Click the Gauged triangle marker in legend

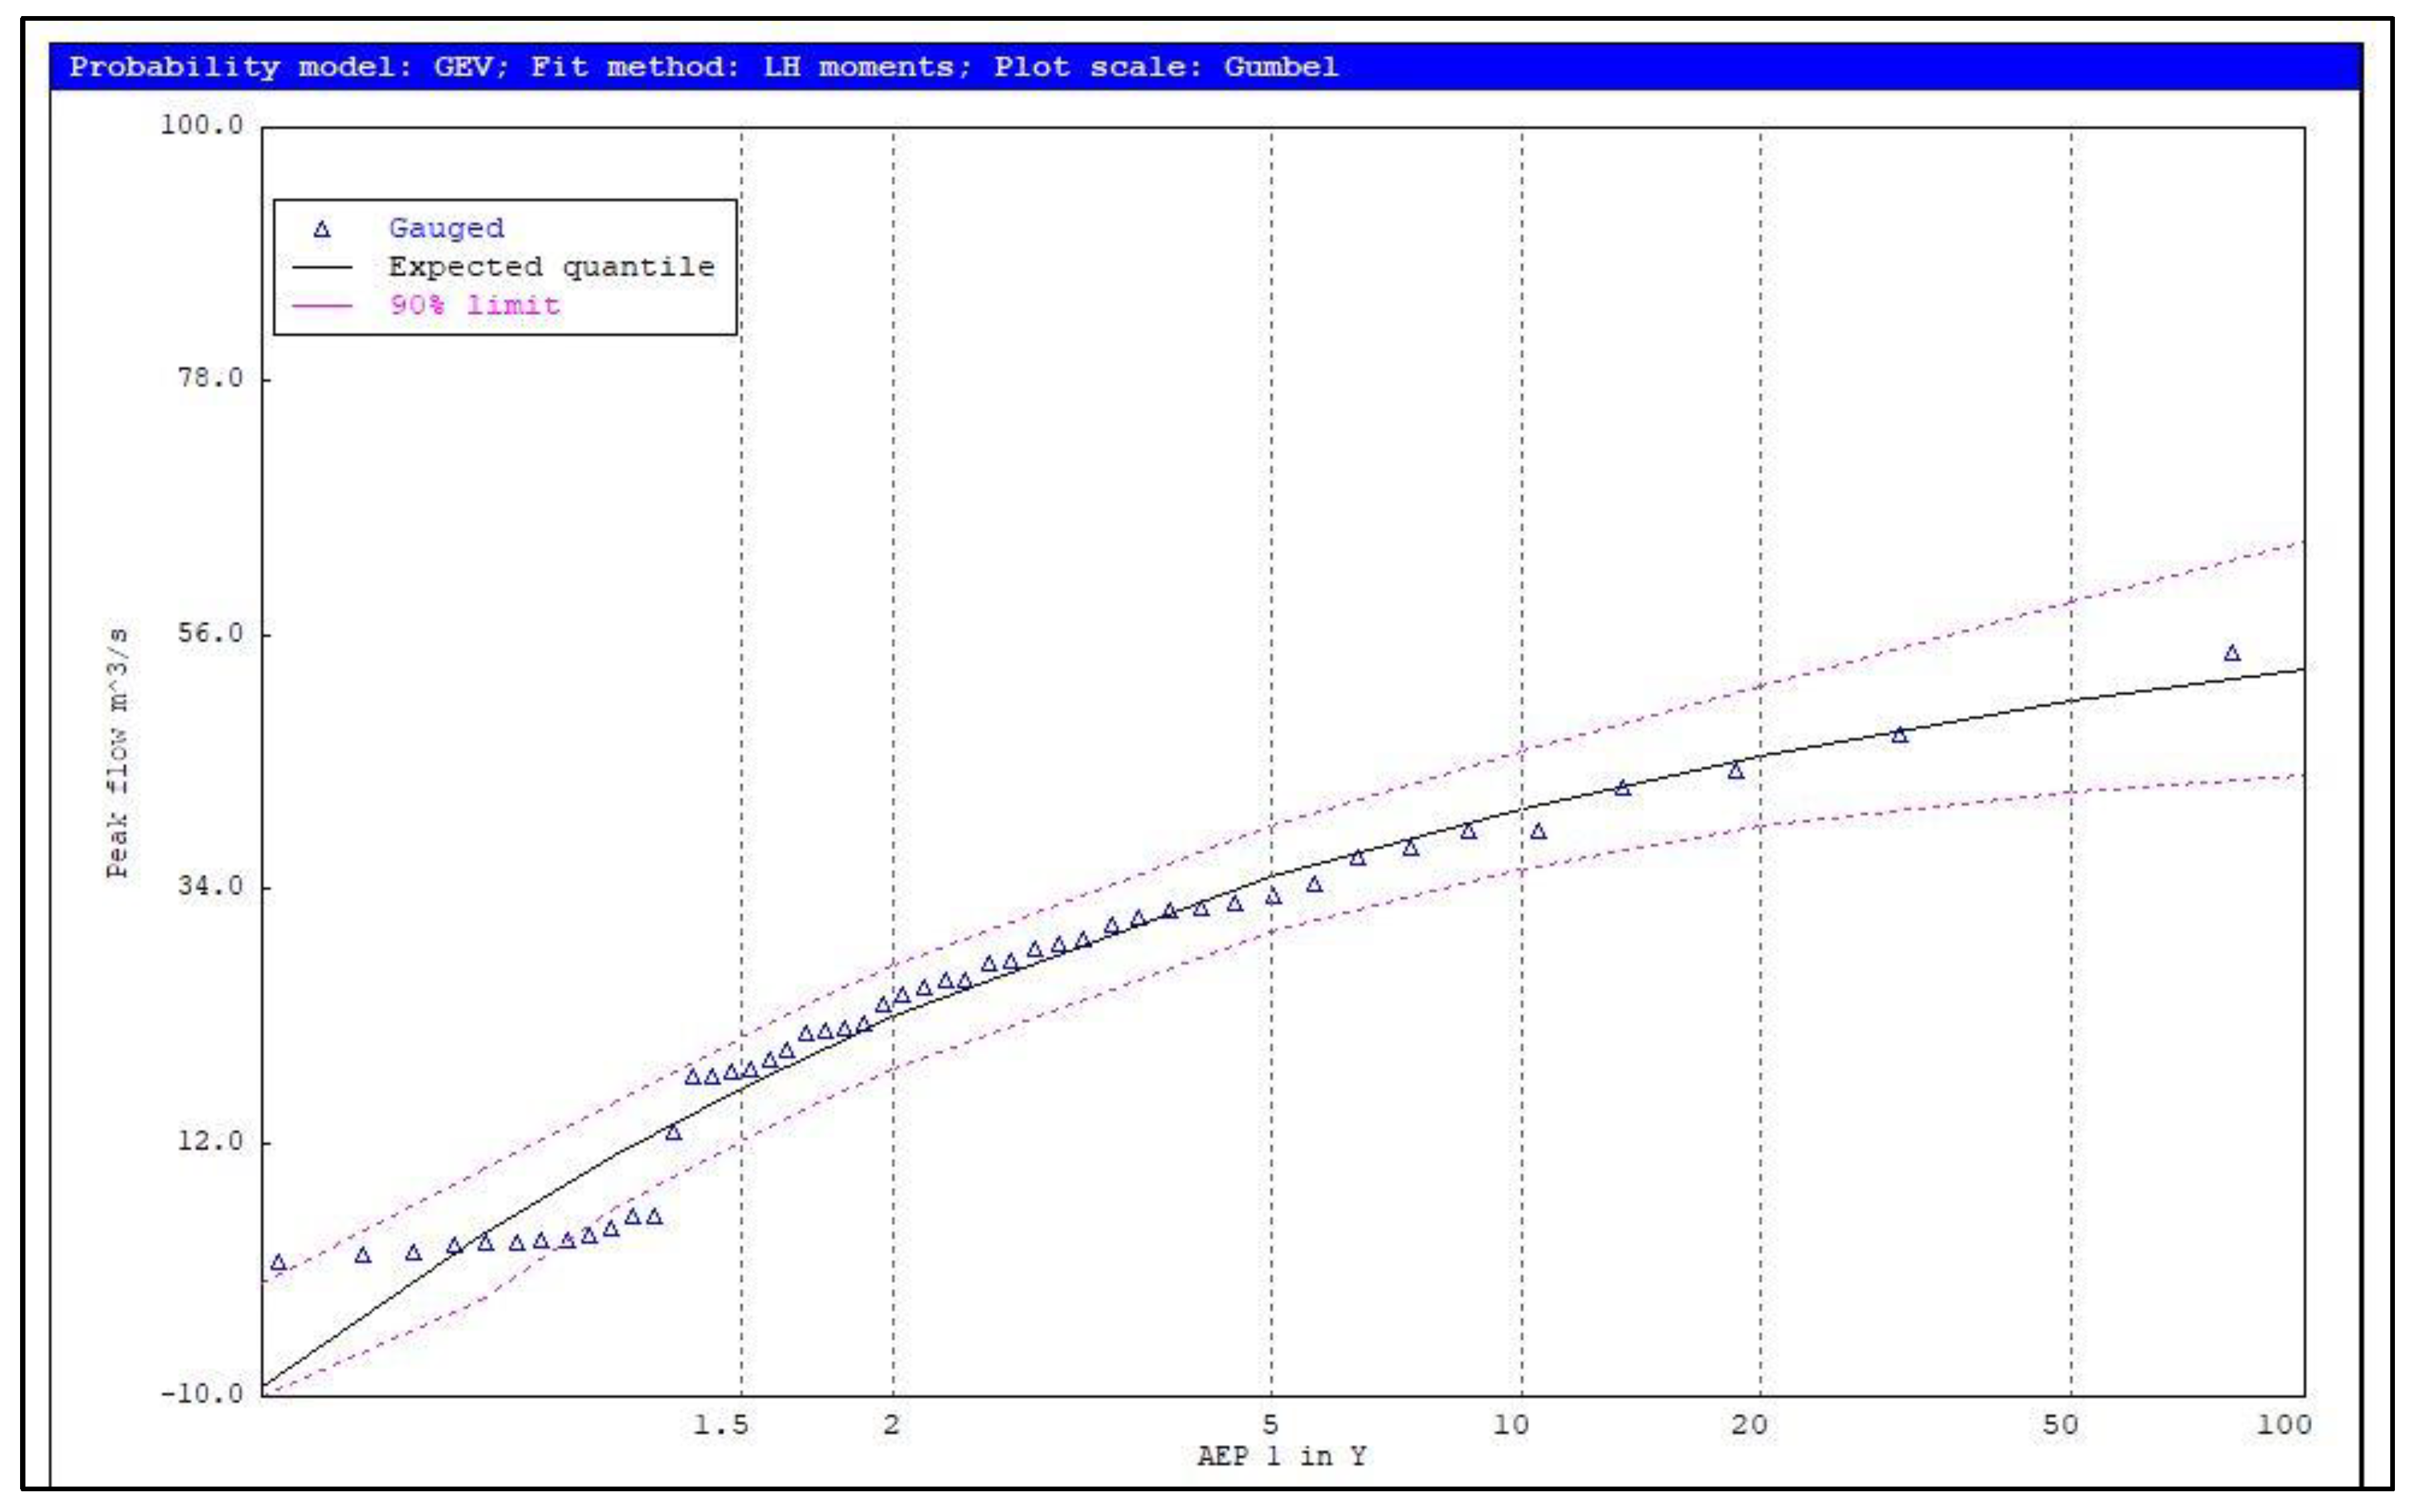tap(321, 229)
